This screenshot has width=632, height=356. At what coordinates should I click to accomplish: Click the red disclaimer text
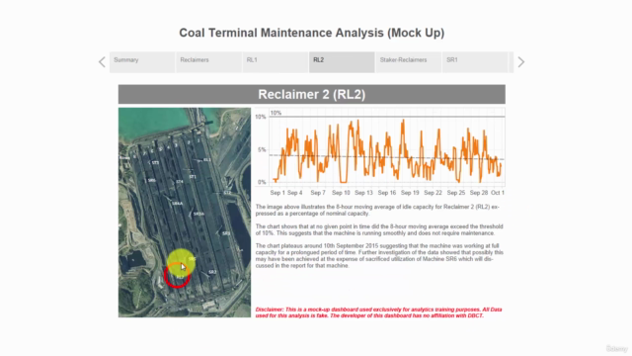tap(379, 312)
